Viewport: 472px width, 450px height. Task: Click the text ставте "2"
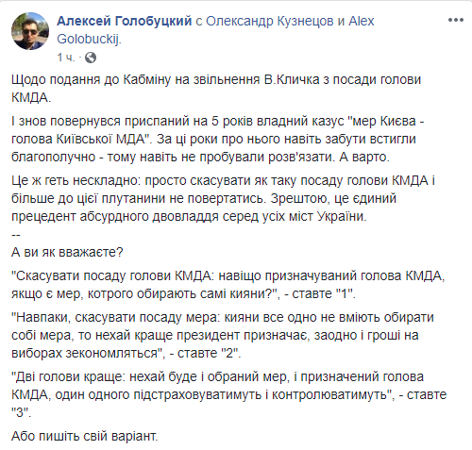point(209,353)
